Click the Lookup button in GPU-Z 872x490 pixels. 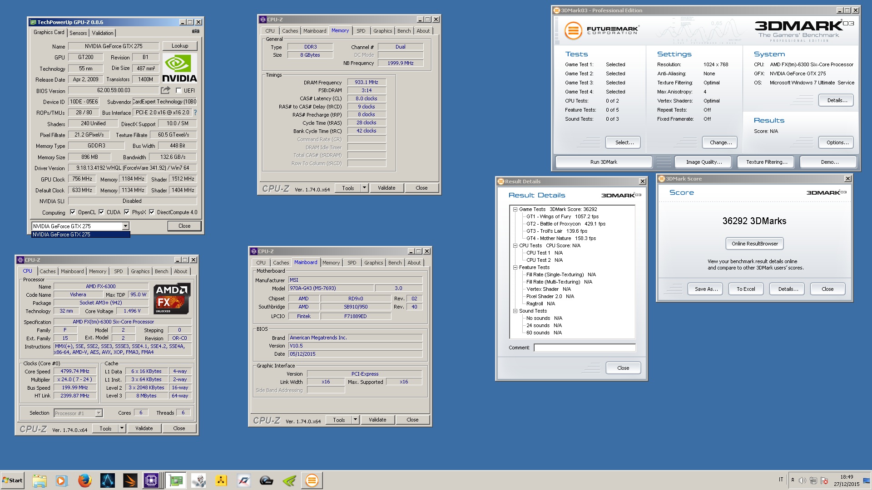click(180, 46)
